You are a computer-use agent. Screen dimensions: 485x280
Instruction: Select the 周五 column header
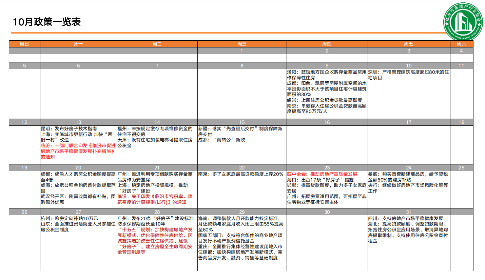409,44
